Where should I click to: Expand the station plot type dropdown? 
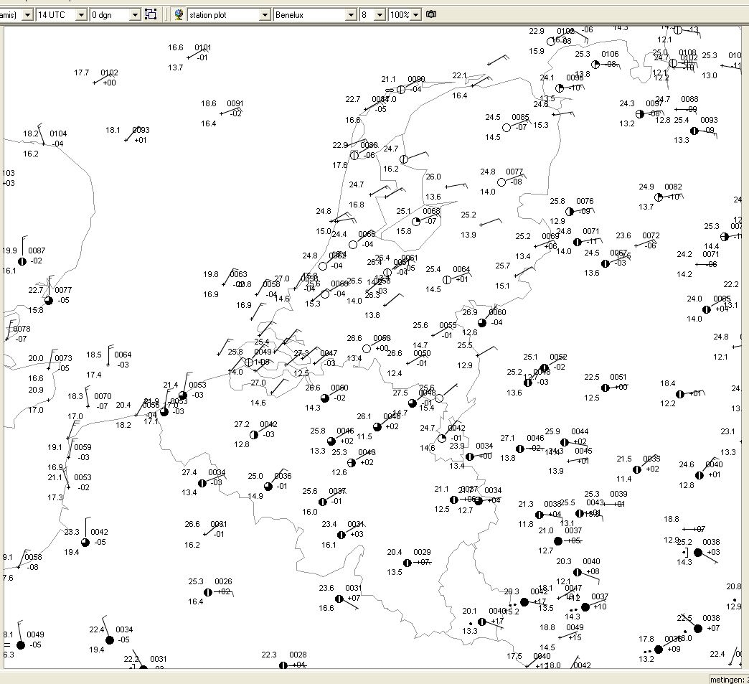(x=265, y=15)
